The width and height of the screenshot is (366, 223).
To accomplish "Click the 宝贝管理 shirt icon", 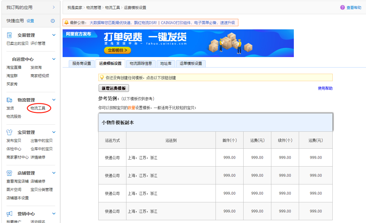I will pos(9,132).
